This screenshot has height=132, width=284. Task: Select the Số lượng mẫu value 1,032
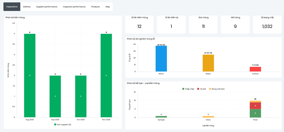267,27
